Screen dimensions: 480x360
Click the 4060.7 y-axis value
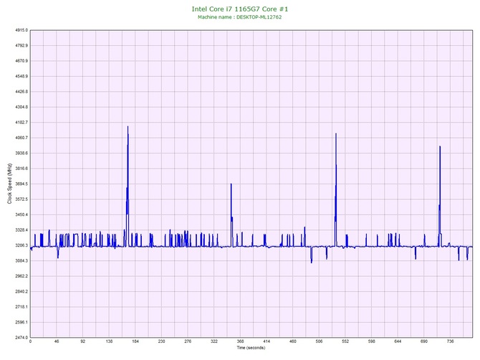pos(21,138)
